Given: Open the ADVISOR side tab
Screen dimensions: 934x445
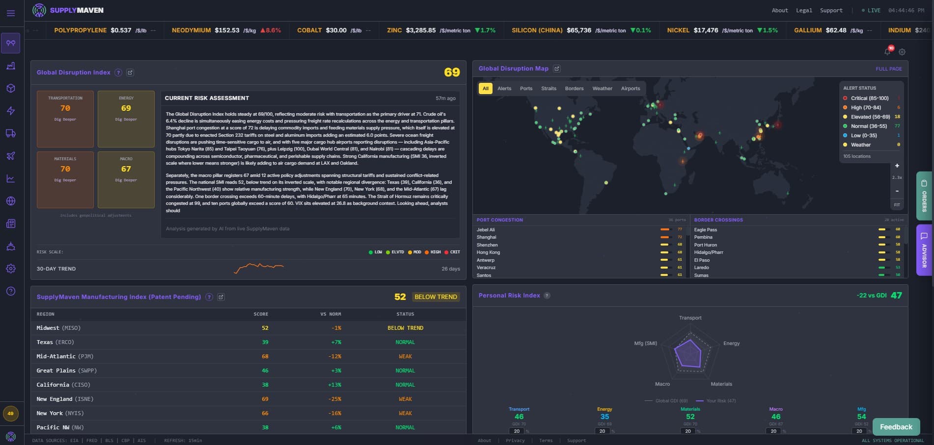Looking at the screenshot, I should coord(924,250).
